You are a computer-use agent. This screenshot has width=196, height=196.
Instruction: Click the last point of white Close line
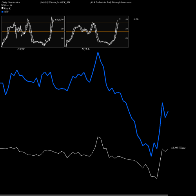coord(168,149)
